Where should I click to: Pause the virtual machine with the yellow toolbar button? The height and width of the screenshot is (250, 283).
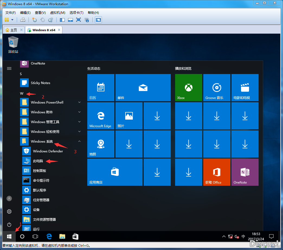pos(7,20)
